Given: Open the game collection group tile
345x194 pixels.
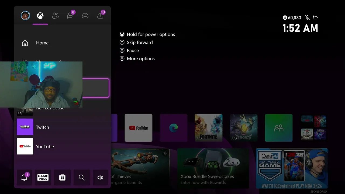Looking at the screenshot, I should pos(314,128).
